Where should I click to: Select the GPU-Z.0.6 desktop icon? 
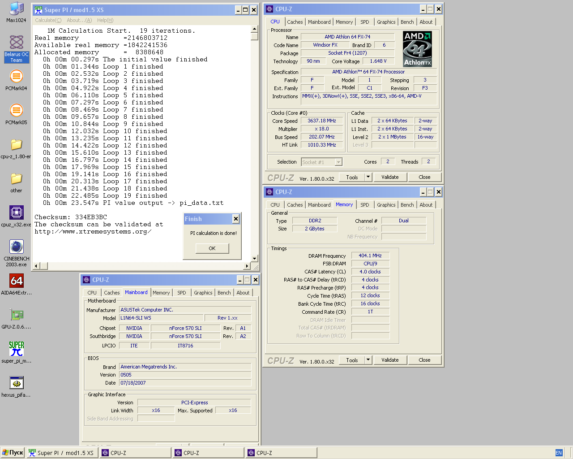click(x=16, y=319)
